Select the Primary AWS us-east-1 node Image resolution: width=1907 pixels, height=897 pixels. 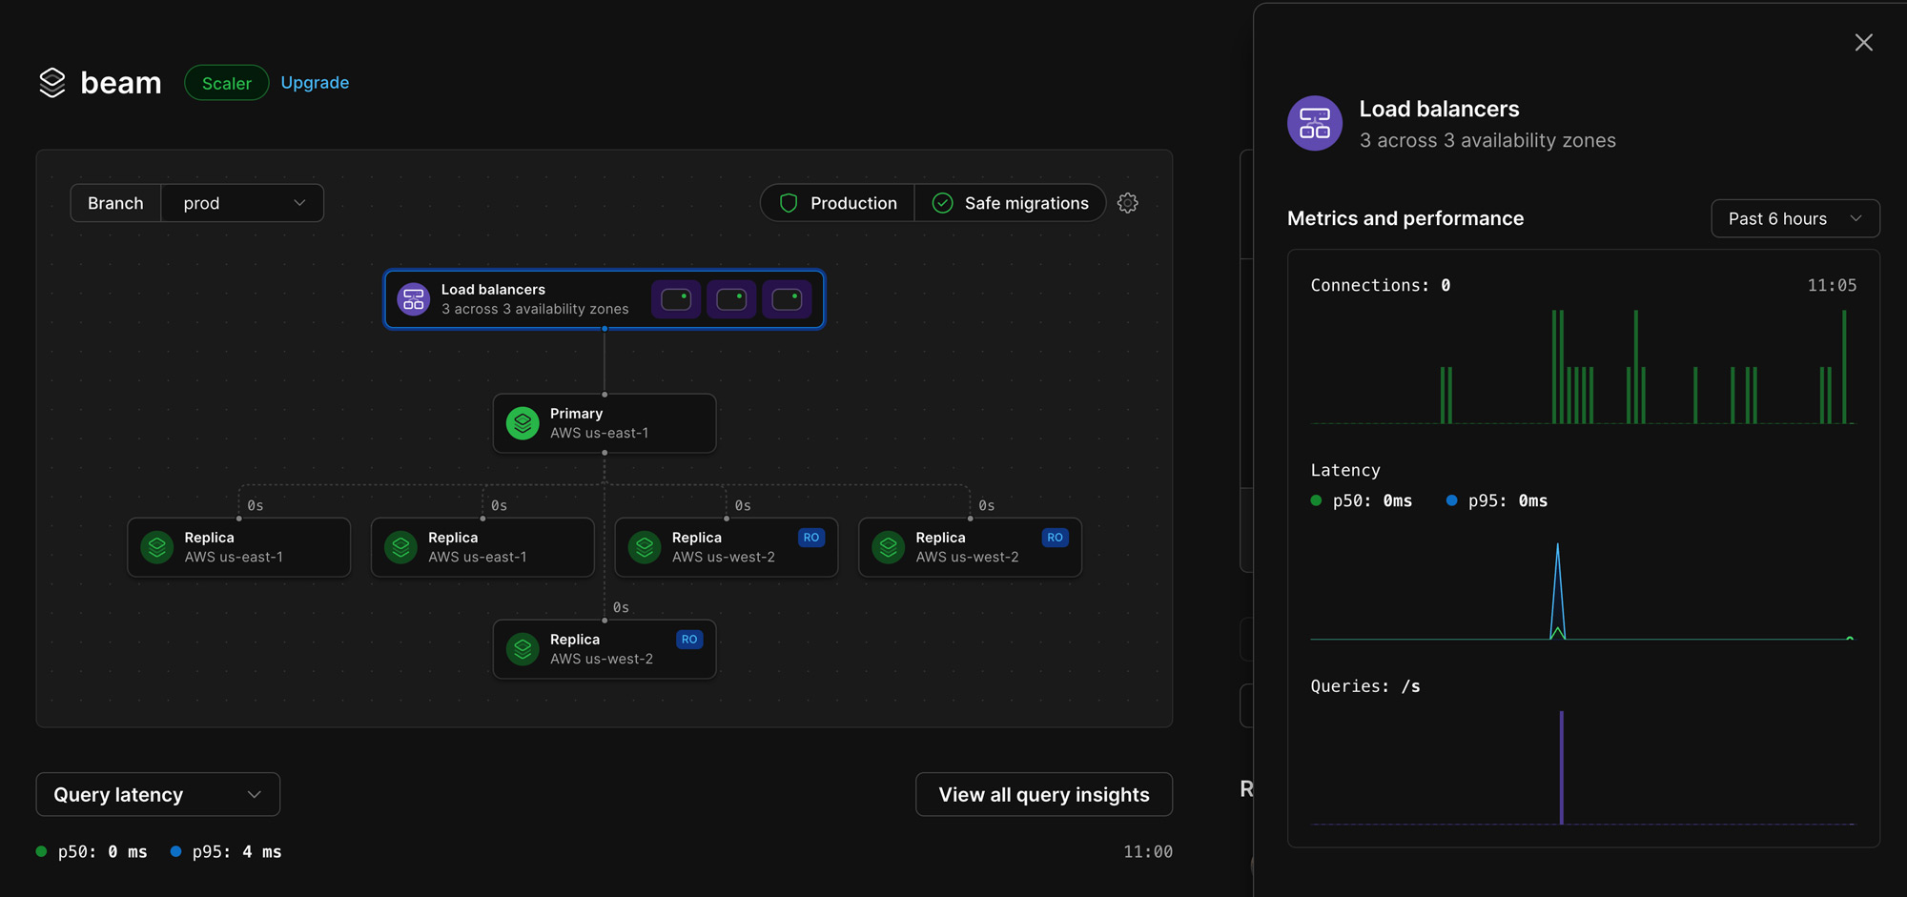click(x=605, y=423)
